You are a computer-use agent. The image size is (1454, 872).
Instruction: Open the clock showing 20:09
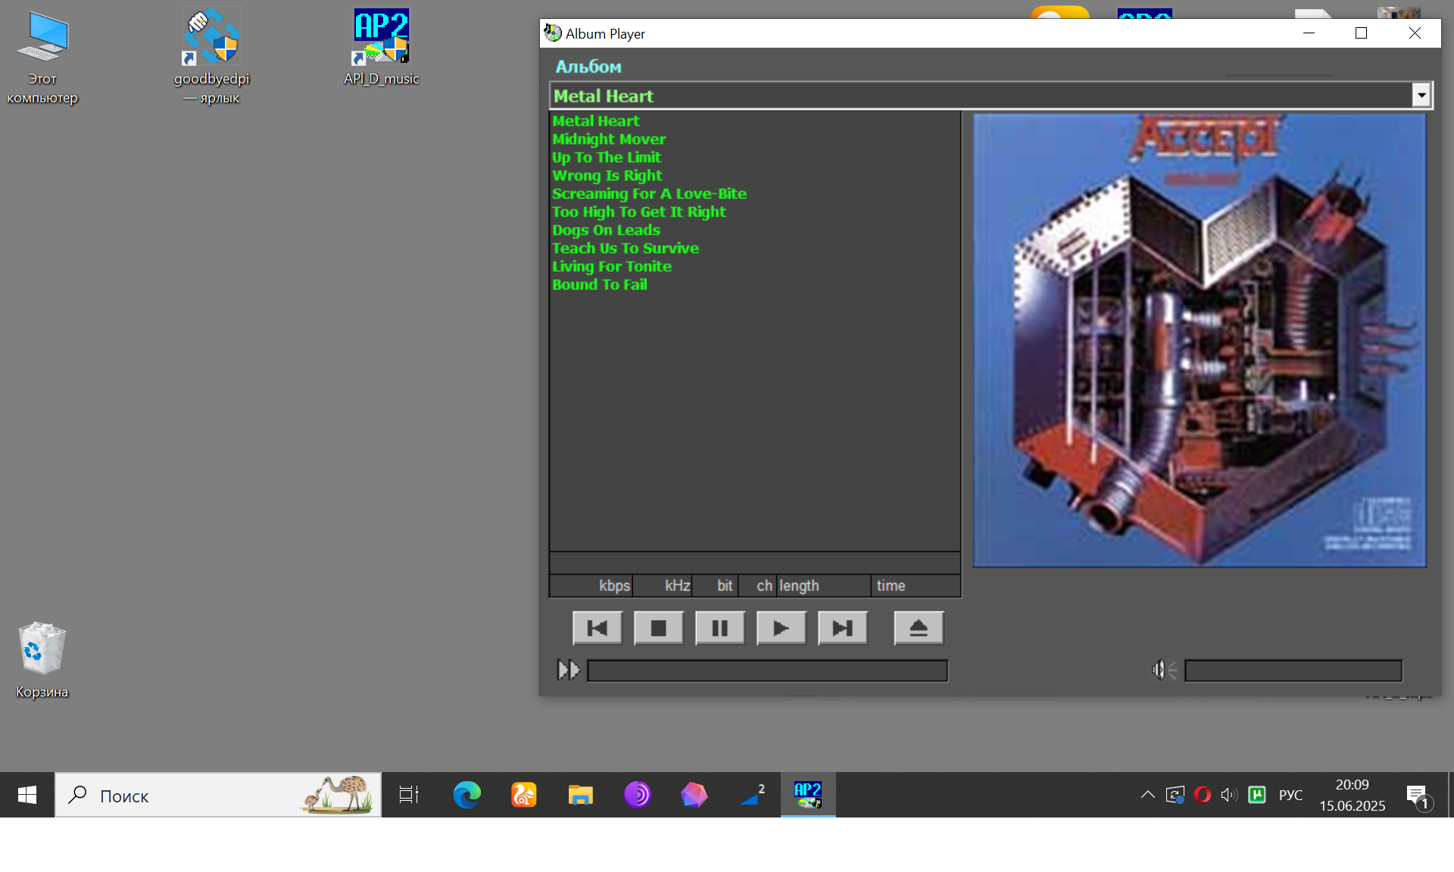pos(1353,795)
